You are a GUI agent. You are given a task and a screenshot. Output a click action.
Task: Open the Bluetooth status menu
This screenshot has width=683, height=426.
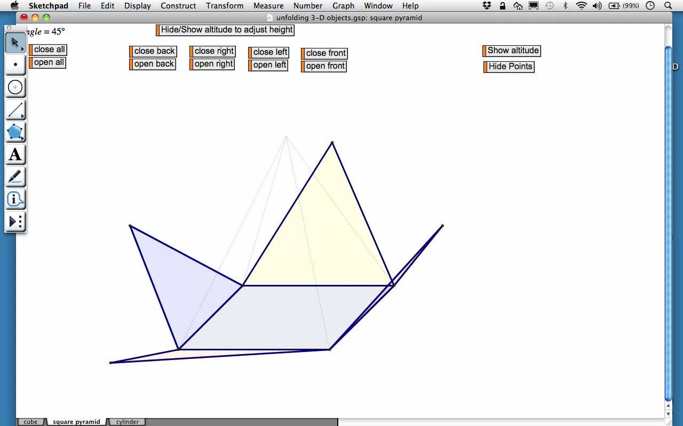566,6
